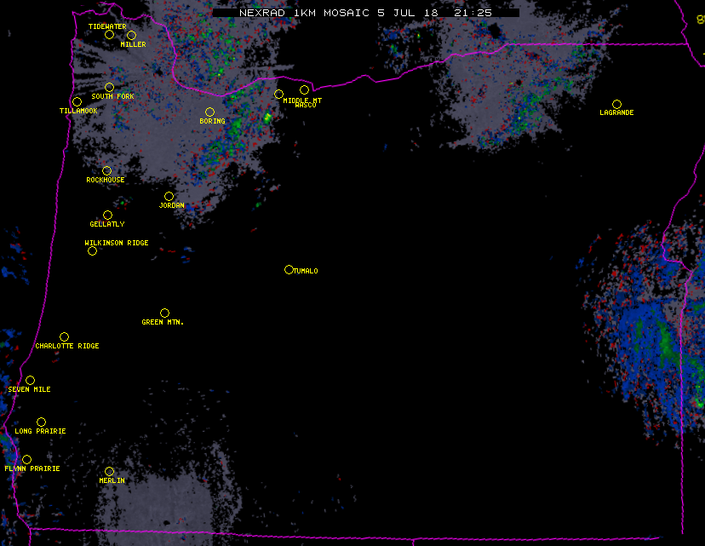Click the Jordan station circle marker
705x546 pixels.
pos(169,197)
